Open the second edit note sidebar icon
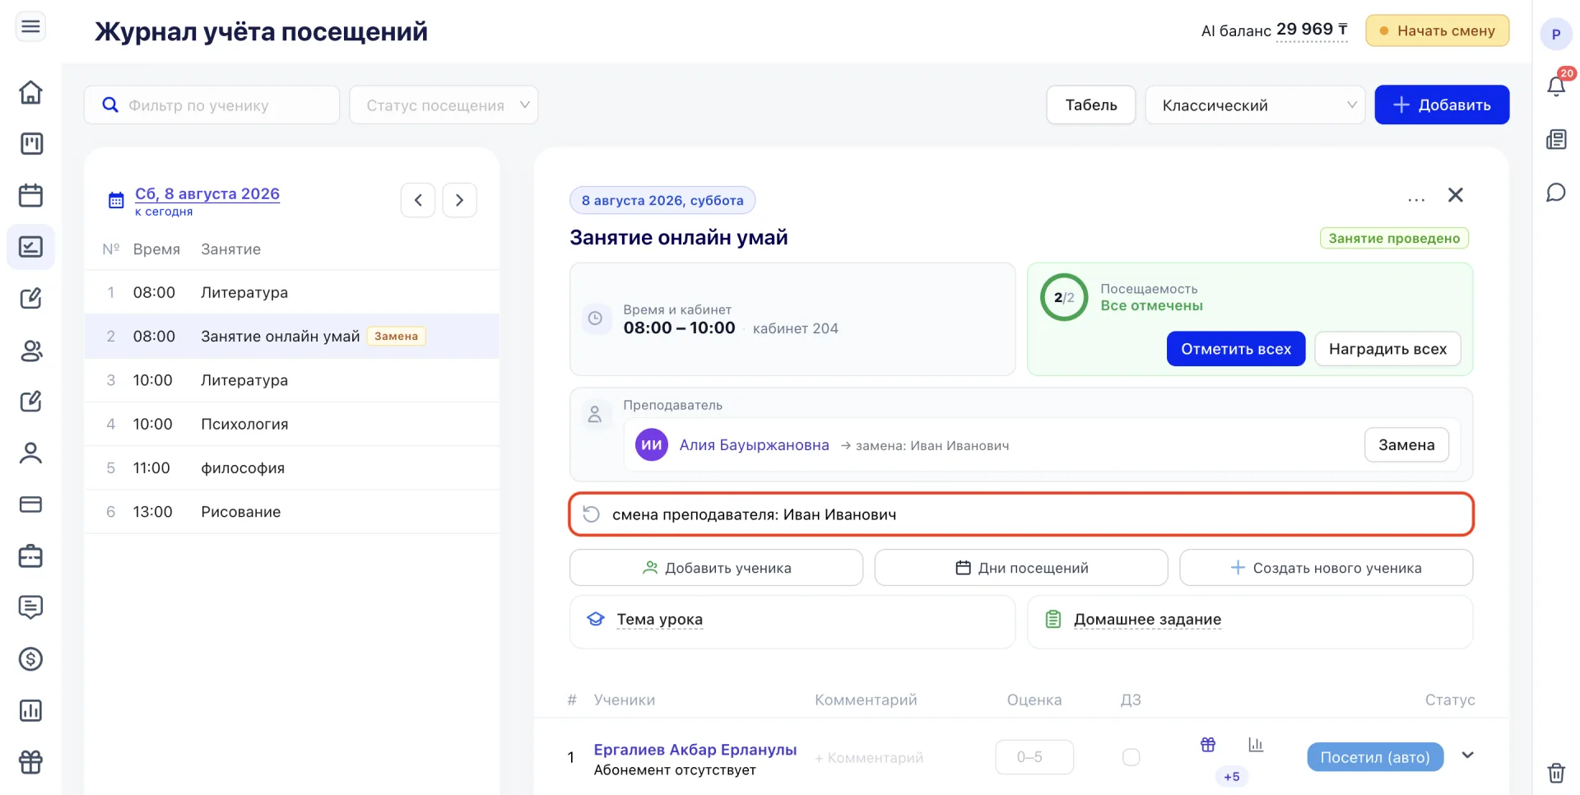The height and width of the screenshot is (795, 1580). click(x=30, y=402)
